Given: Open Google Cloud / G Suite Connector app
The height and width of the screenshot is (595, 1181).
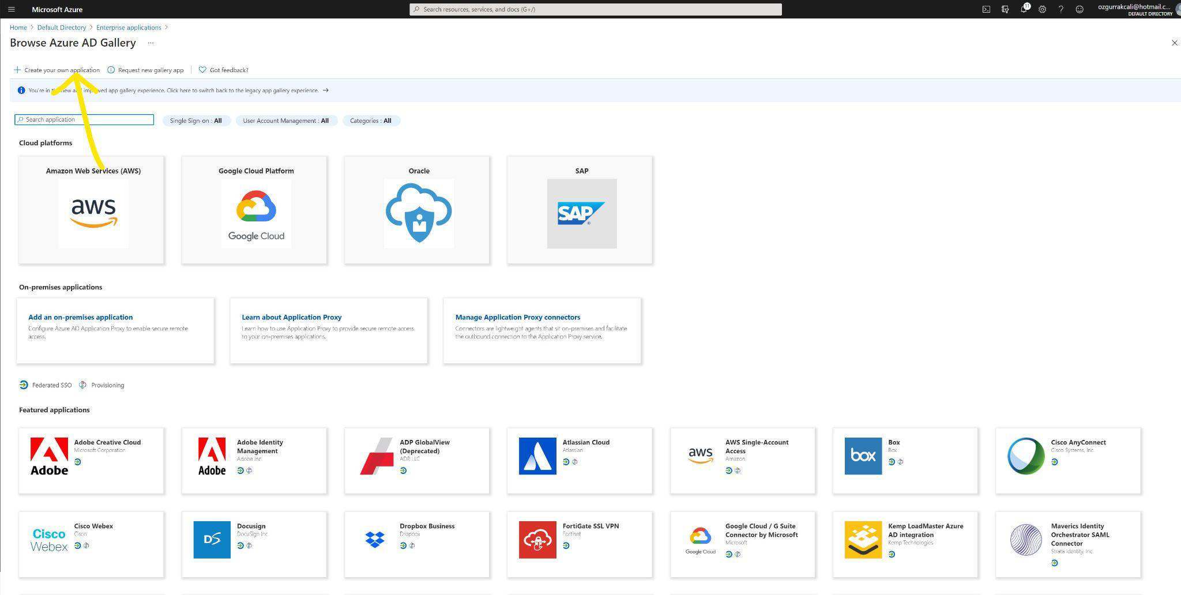Looking at the screenshot, I should click(x=743, y=544).
